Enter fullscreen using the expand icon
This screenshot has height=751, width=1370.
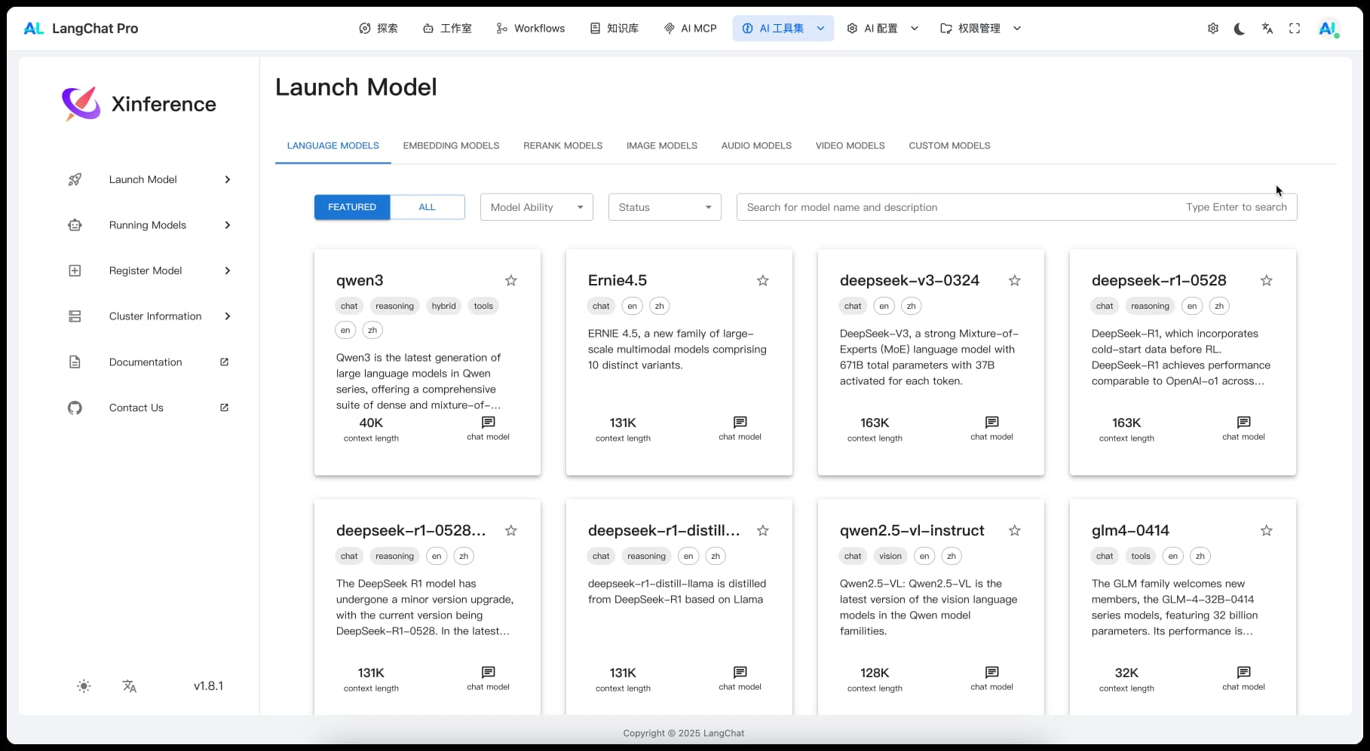tap(1295, 29)
